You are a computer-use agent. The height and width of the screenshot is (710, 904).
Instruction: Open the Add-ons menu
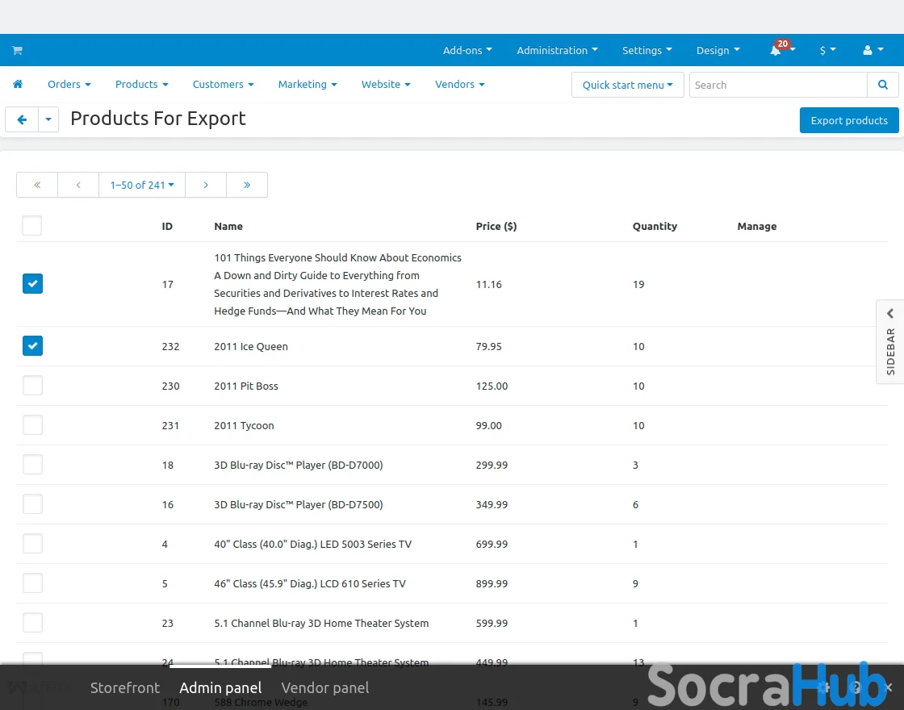pos(467,50)
